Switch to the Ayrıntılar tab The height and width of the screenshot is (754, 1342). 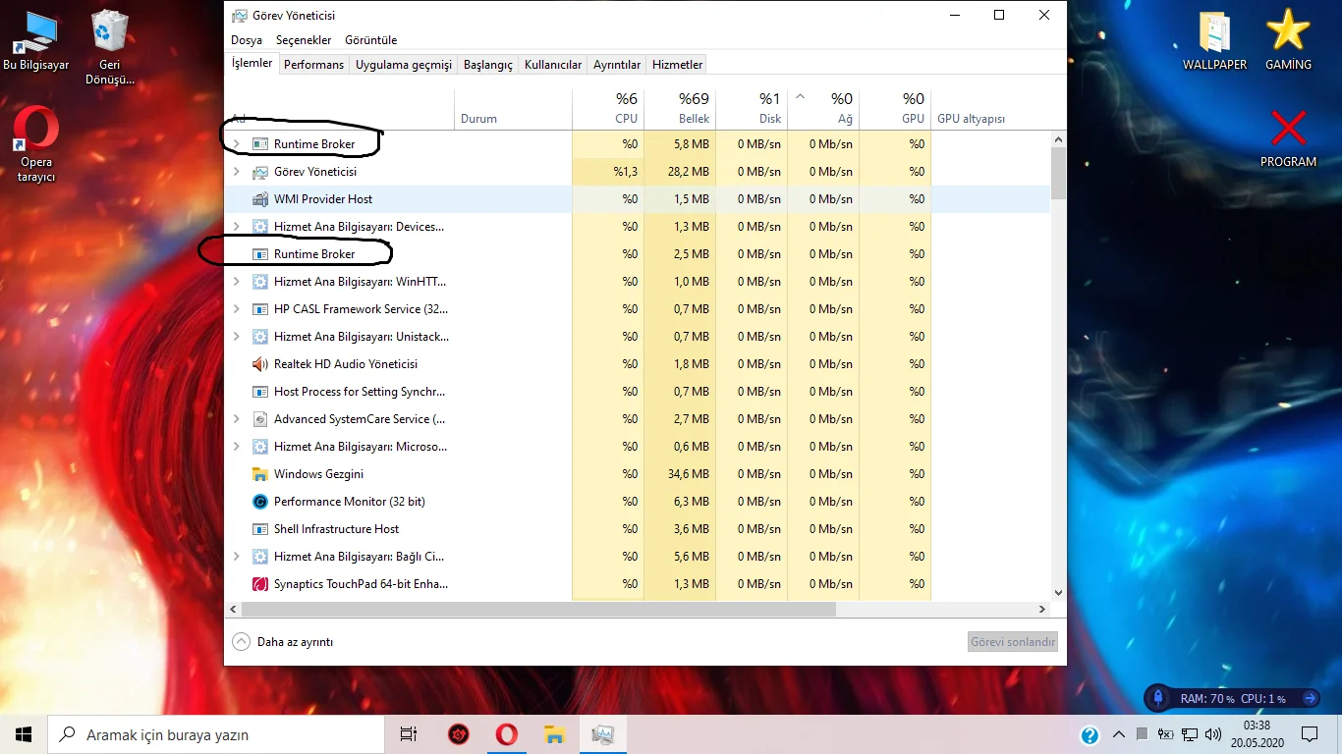[x=617, y=65]
